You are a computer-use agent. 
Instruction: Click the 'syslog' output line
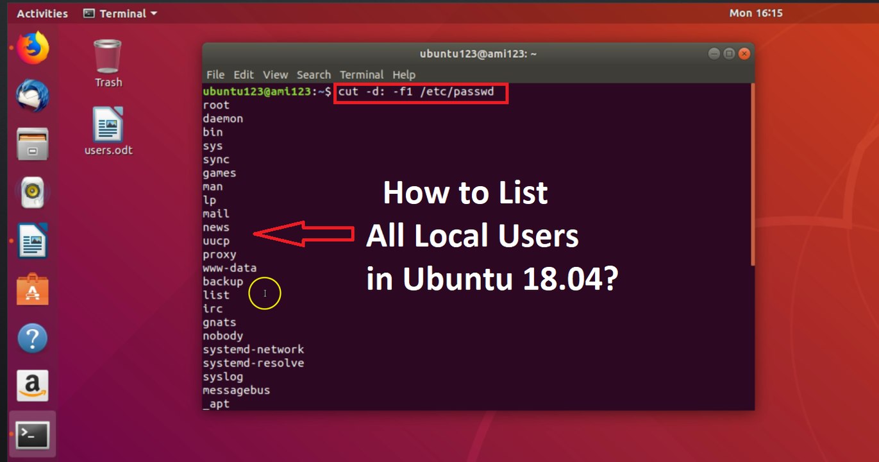tap(223, 377)
